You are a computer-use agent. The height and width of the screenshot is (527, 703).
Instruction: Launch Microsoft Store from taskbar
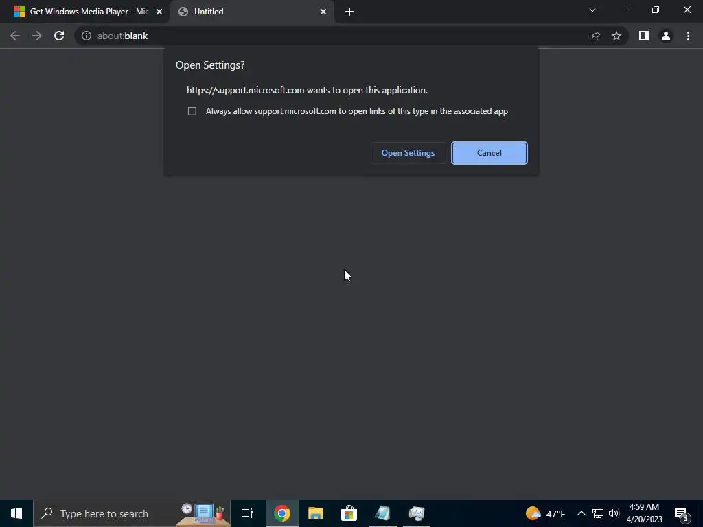[x=349, y=513]
